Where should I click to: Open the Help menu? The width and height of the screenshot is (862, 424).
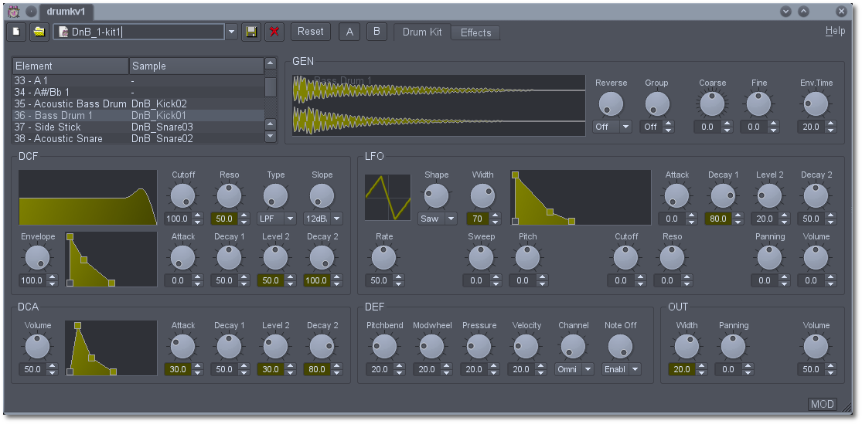click(x=835, y=31)
